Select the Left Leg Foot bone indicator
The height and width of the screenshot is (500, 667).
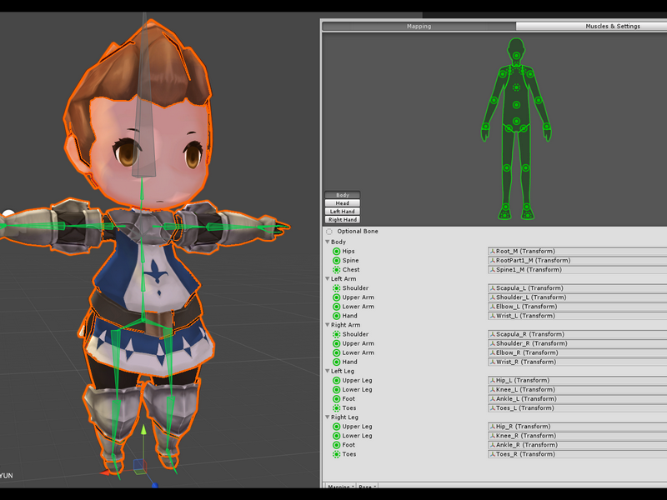pos(336,399)
